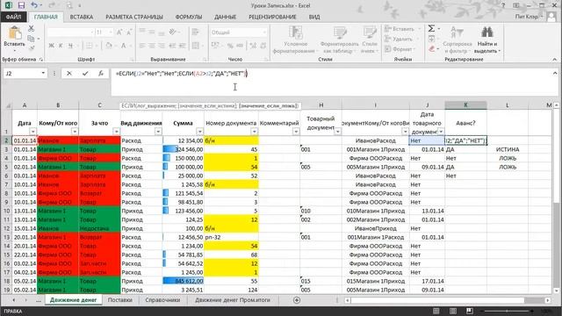The height and width of the screenshot is (316, 562).
Task: Click the Save icon in quick access toolbar
Action: coord(21,5)
